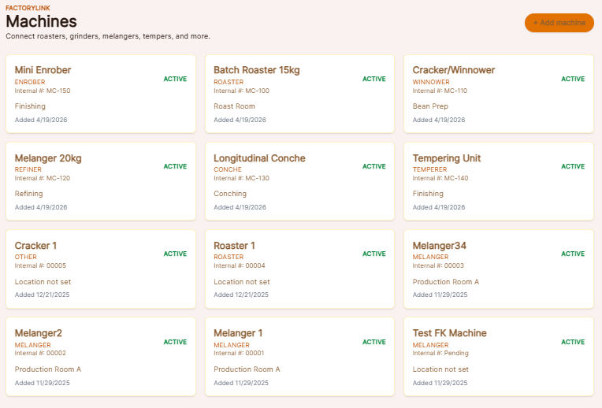Click Internal #: MC-110 text

[440, 91]
